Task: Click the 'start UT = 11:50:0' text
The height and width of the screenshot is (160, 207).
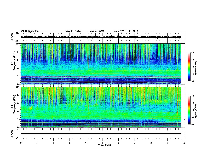Action: pyautogui.click(x=126, y=31)
